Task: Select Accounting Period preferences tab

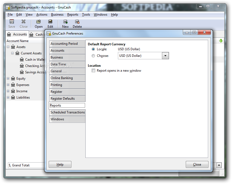Action: [67, 44]
